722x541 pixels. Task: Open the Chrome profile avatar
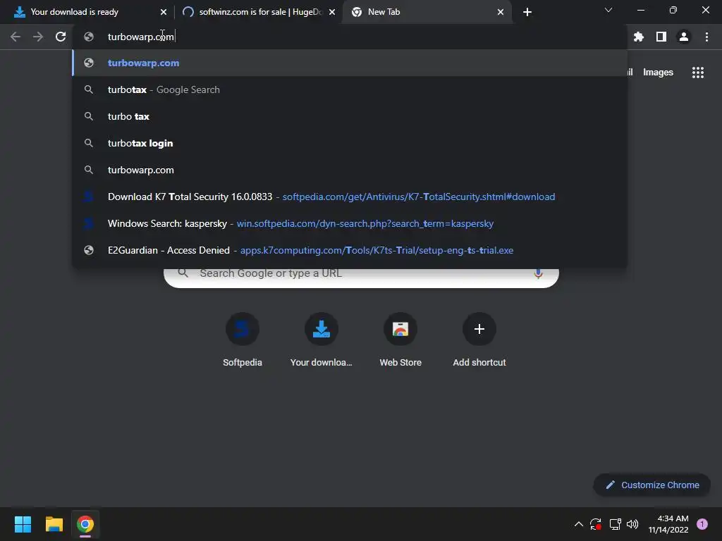684,37
